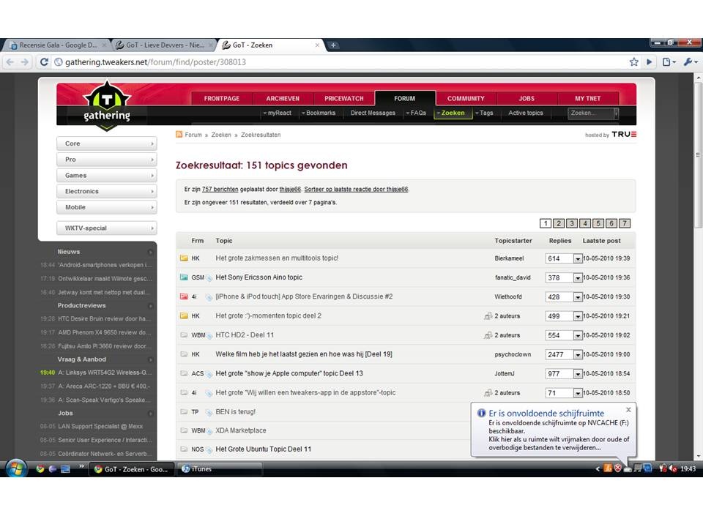Expand the Mobile forum category
The width and height of the screenshot is (703, 527).
pyautogui.click(x=107, y=207)
